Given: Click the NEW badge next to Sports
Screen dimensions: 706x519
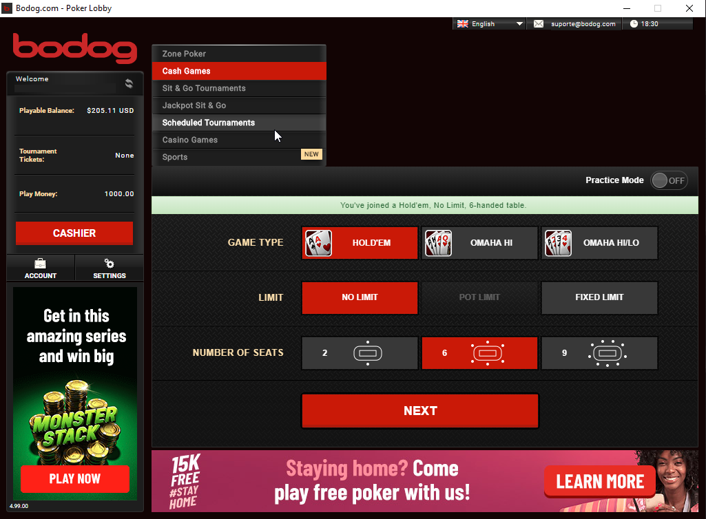Looking at the screenshot, I should tap(311, 154).
